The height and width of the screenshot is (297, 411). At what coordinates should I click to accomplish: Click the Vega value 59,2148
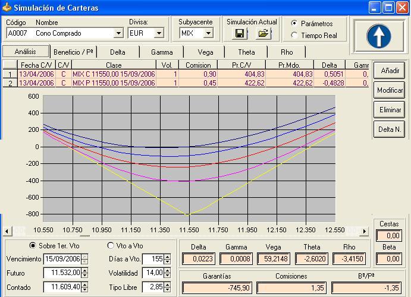pyautogui.click(x=274, y=259)
